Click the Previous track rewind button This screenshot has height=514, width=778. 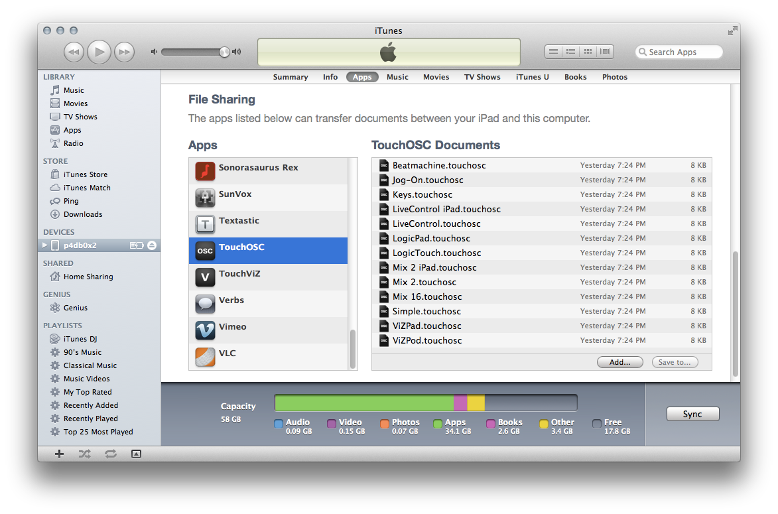tap(74, 52)
